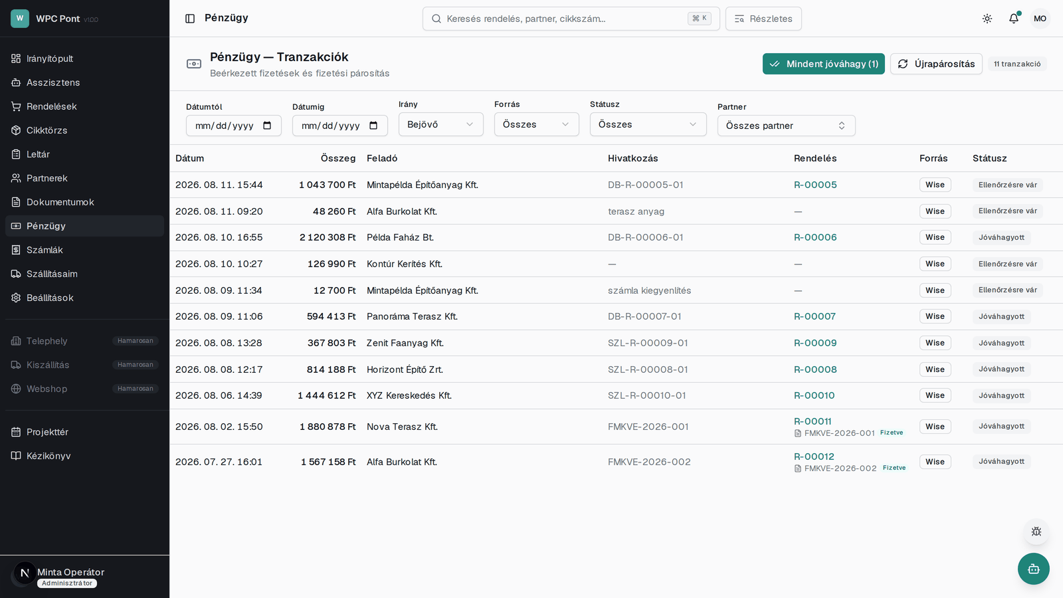This screenshot has width=1063, height=598.
Task: Click Fizetve tag beside FMKVE-2026-001
Action: 892,433
